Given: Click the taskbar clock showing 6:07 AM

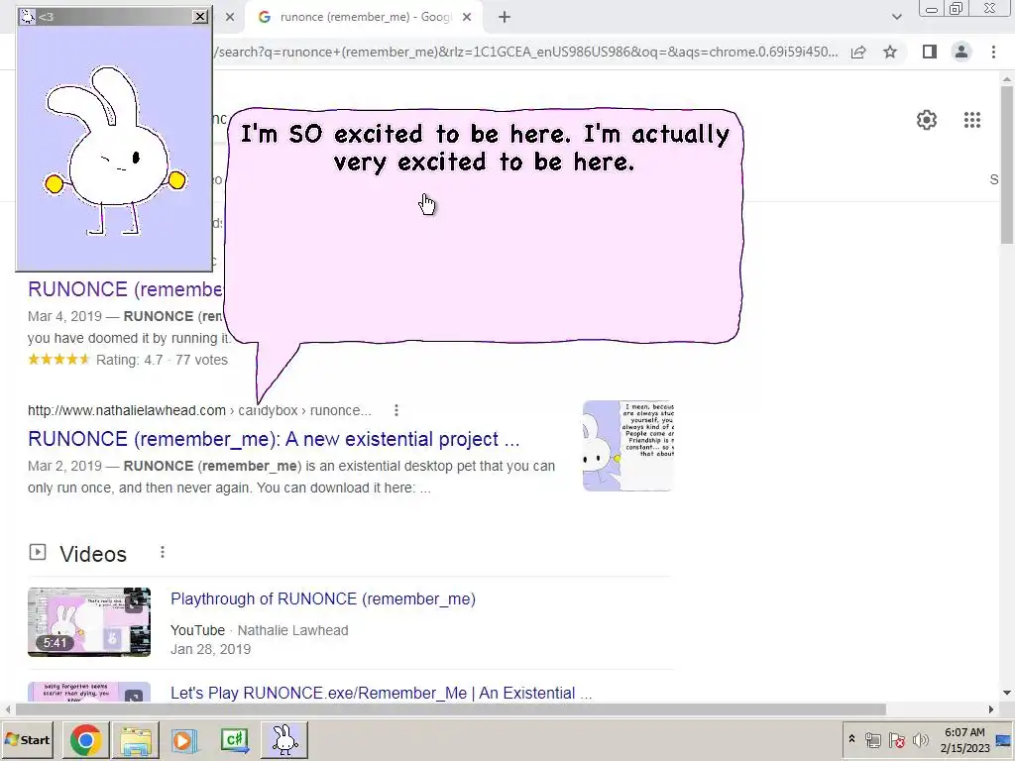Looking at the screenshot, I should point(964,739).
